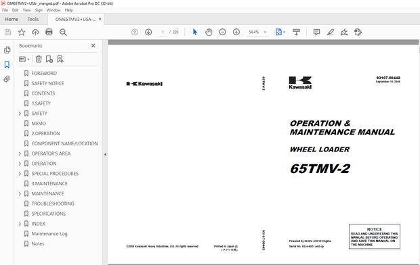Click the Save file icon
The height and width of the screenshot is (265, 420).
point(7,32)
